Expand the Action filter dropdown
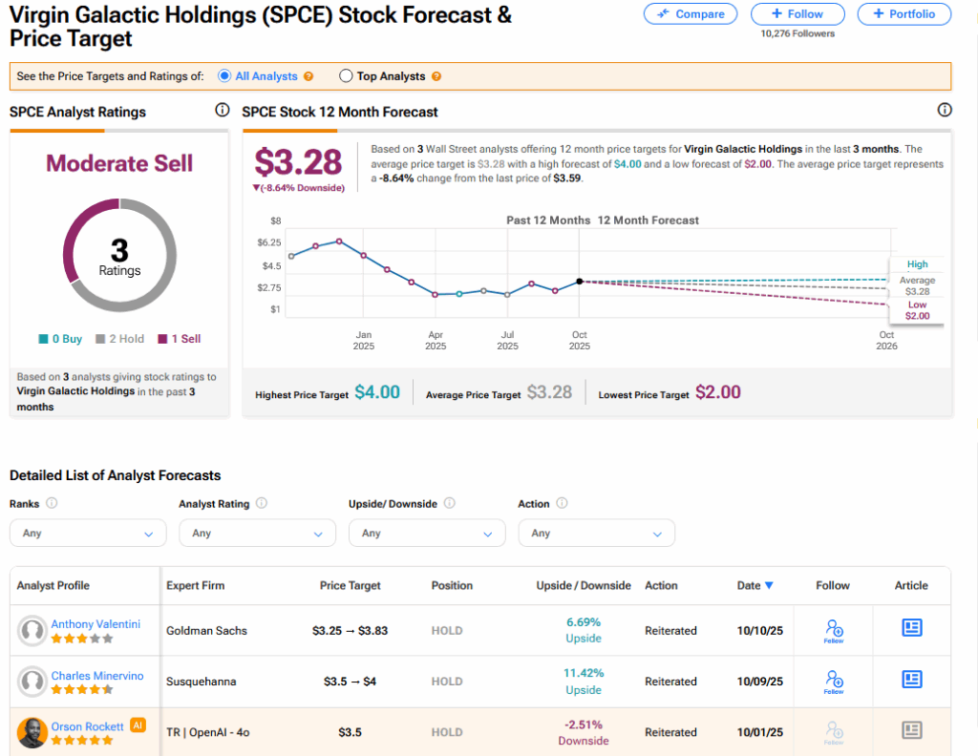 (596, 533)
